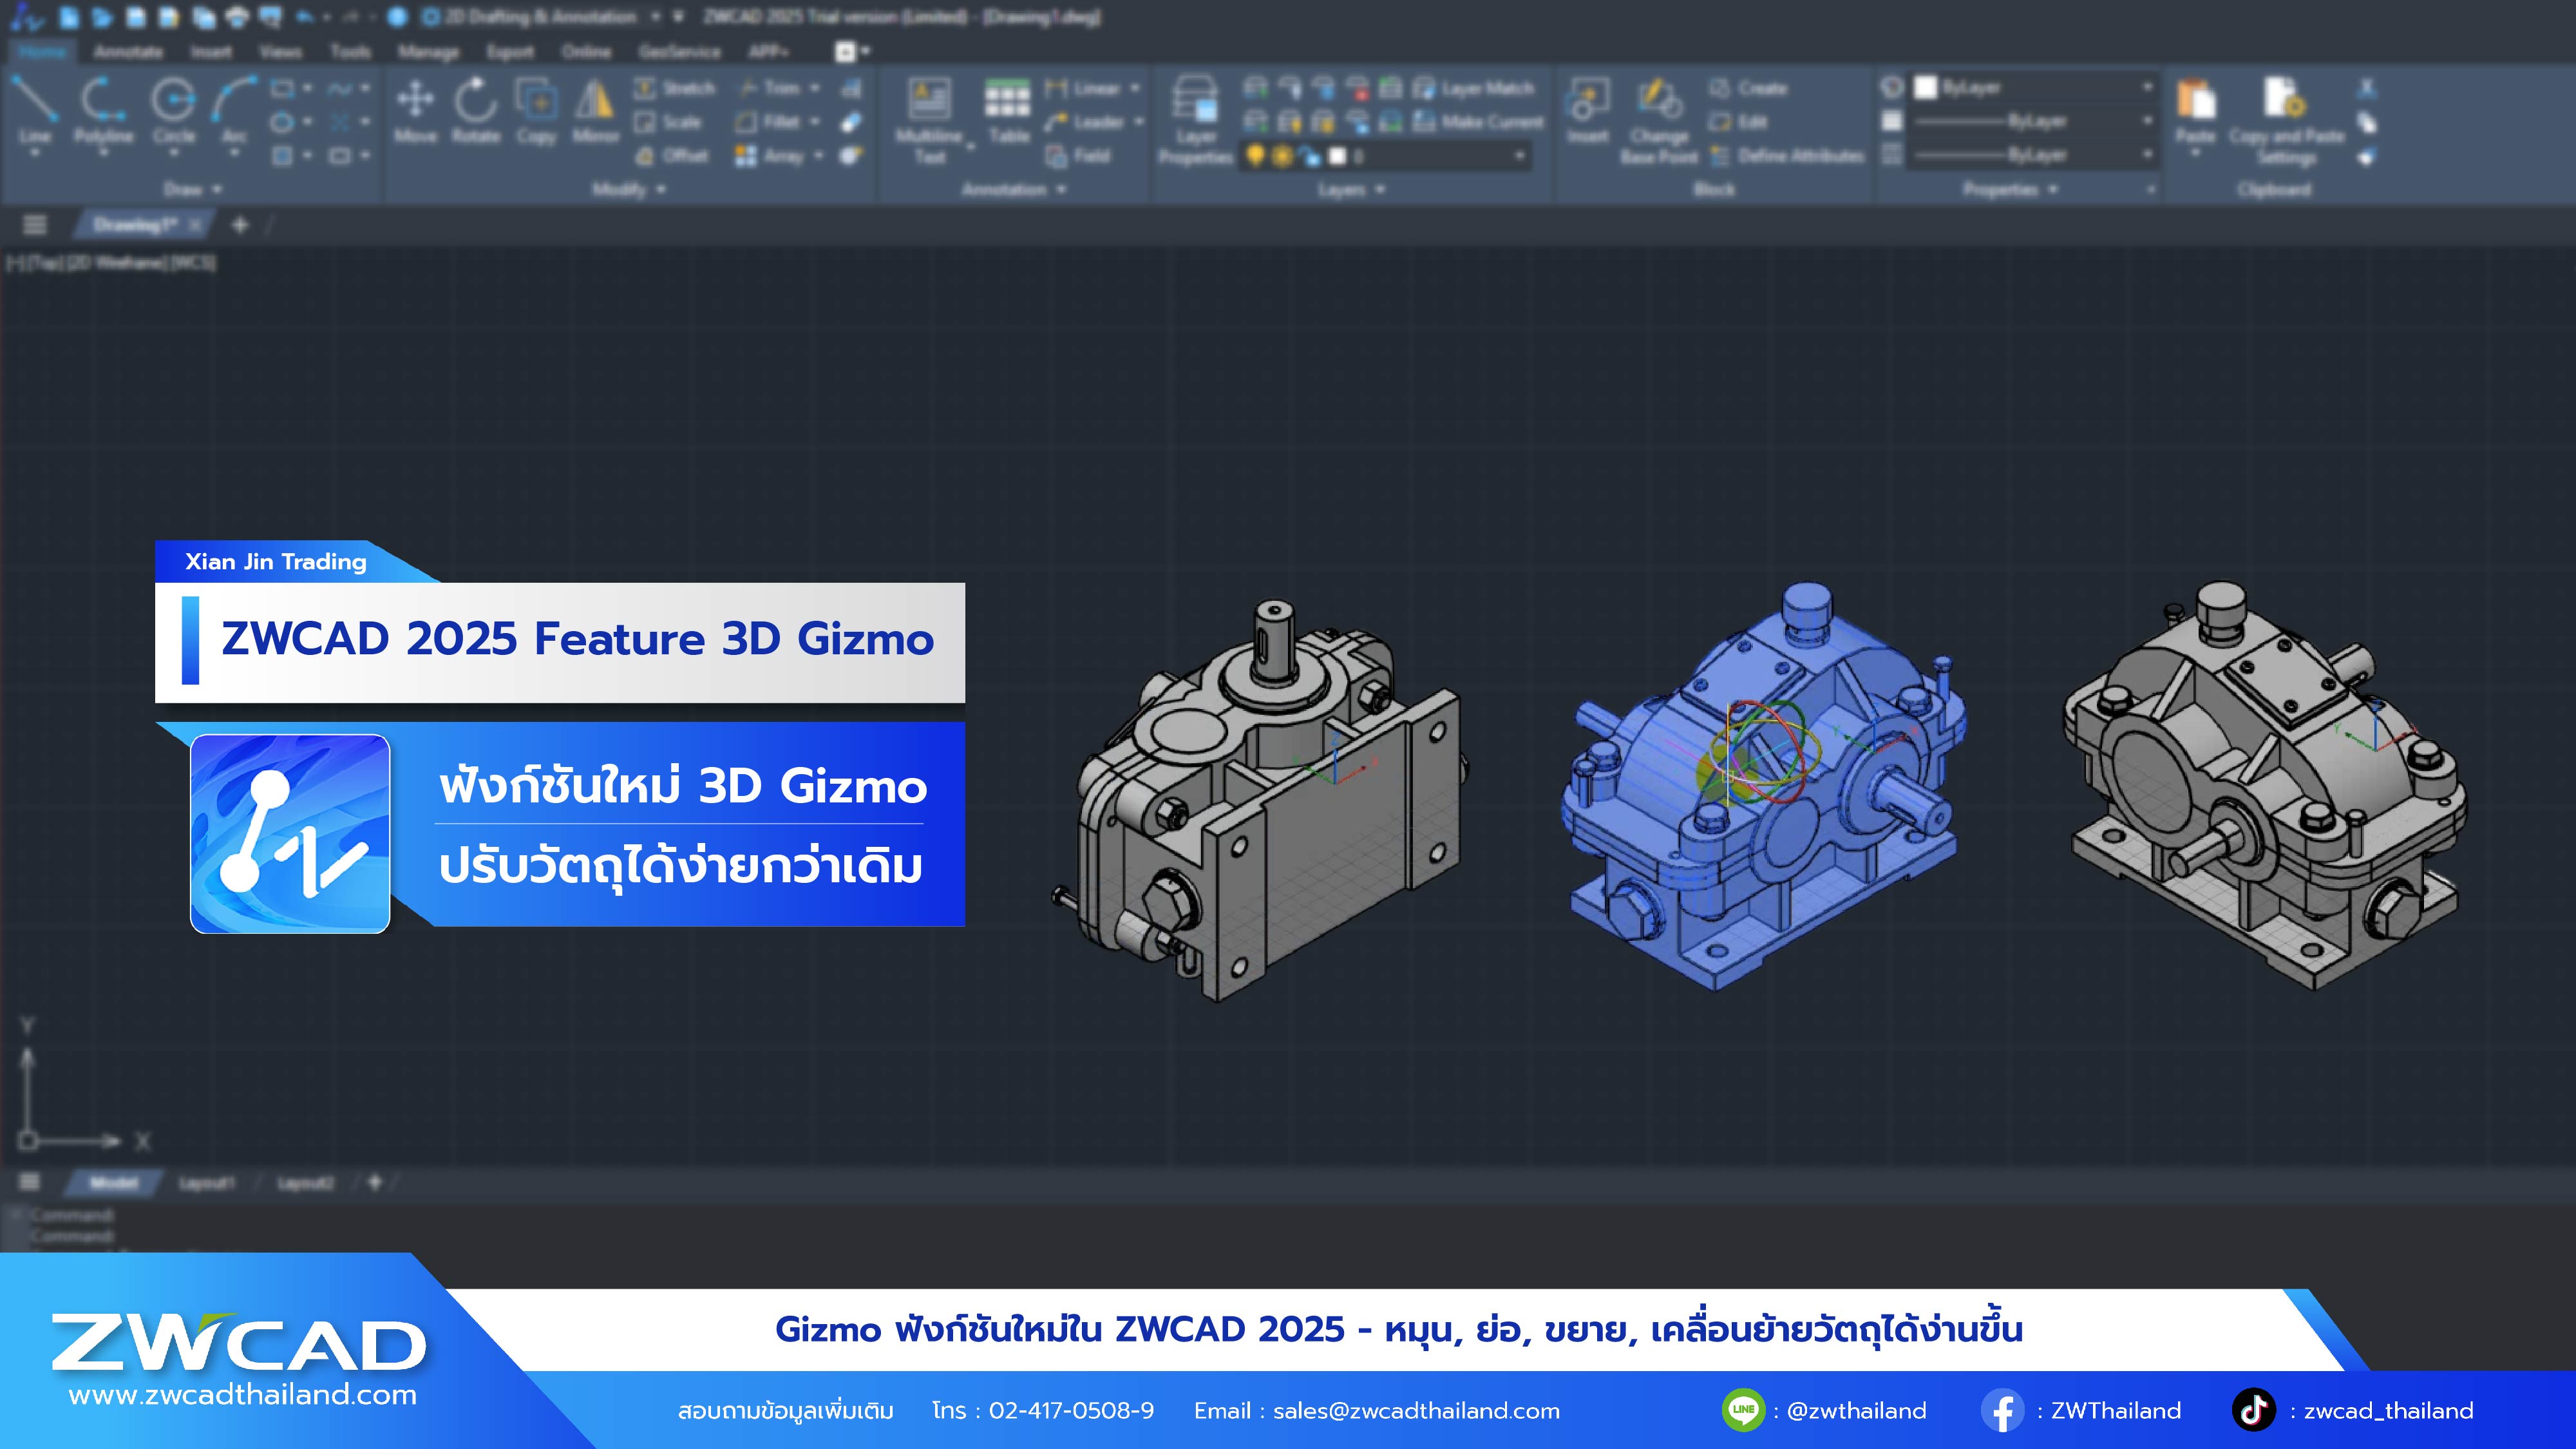Click the Fillet tool
The height and width of the screenshot is (1449, 2576).
(x=768, y=122)
